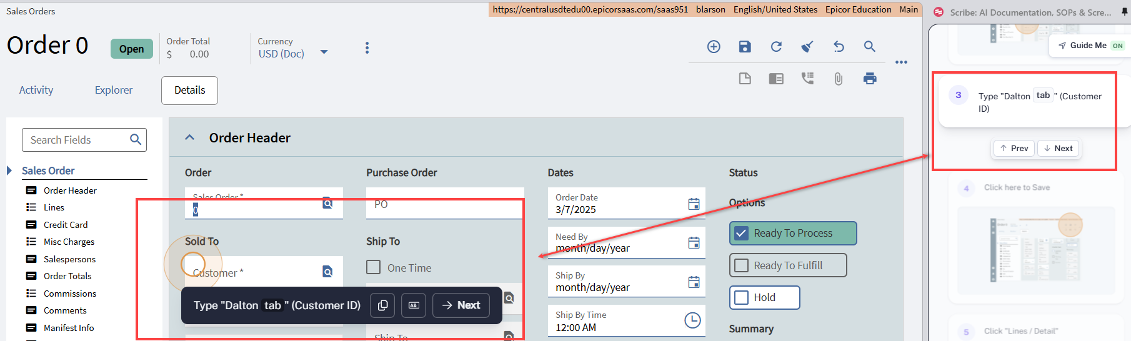Click the Print icon
The image size is (1131, 341).
(870, 79)
